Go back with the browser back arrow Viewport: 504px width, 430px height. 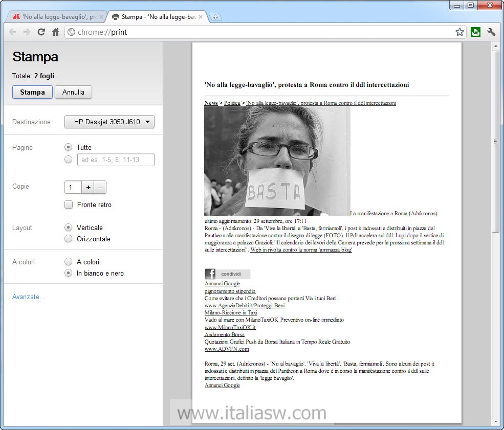[x=12, y=32]
